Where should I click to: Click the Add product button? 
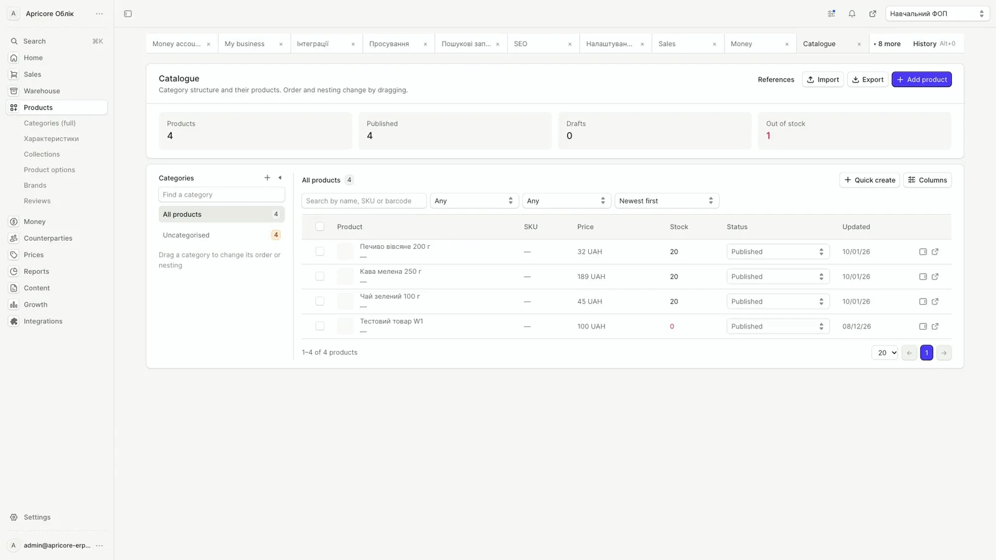921,80
